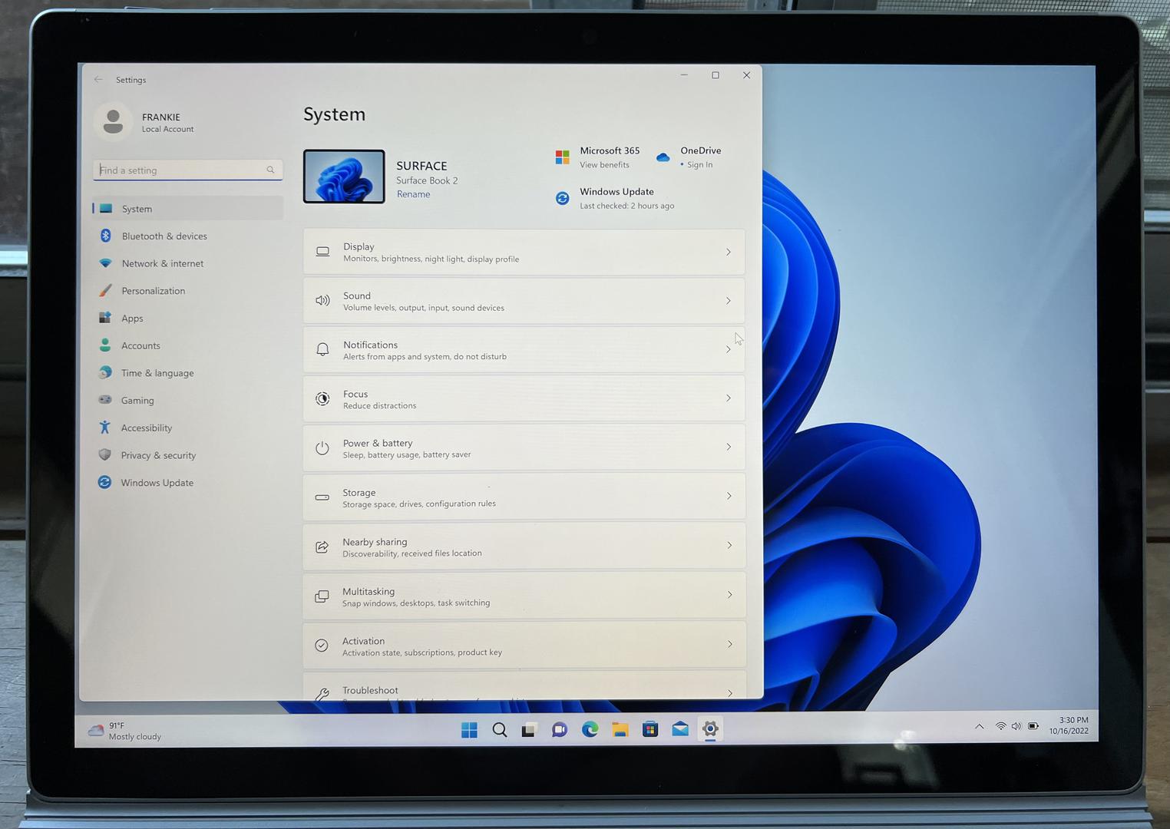Screen dimensions: 1170x829
Task: Click the Wi-Fi icon in system tray
Action: [1000, 726]
